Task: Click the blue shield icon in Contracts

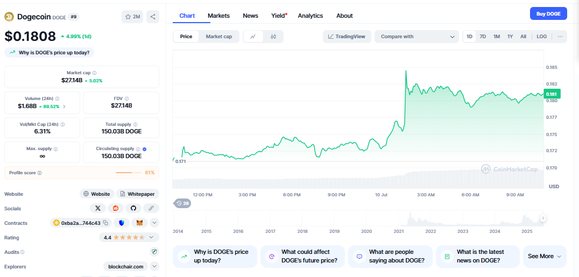Action: tap(122, 223)
